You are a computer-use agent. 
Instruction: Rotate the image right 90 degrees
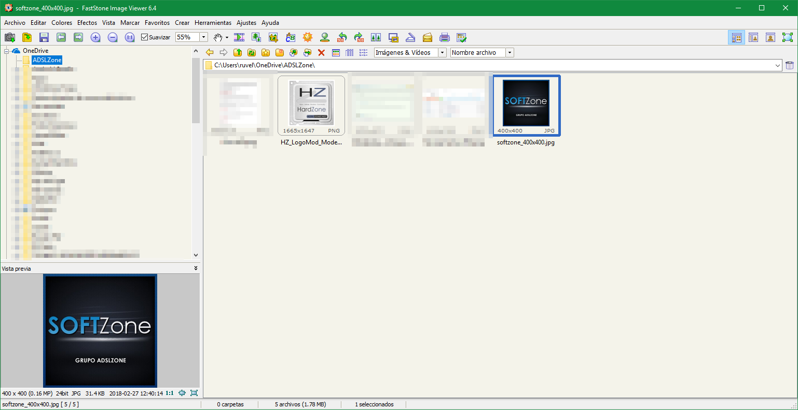(x=359, y=37)
